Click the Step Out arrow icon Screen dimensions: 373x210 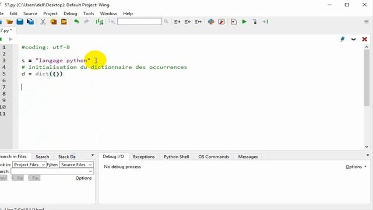265,22
